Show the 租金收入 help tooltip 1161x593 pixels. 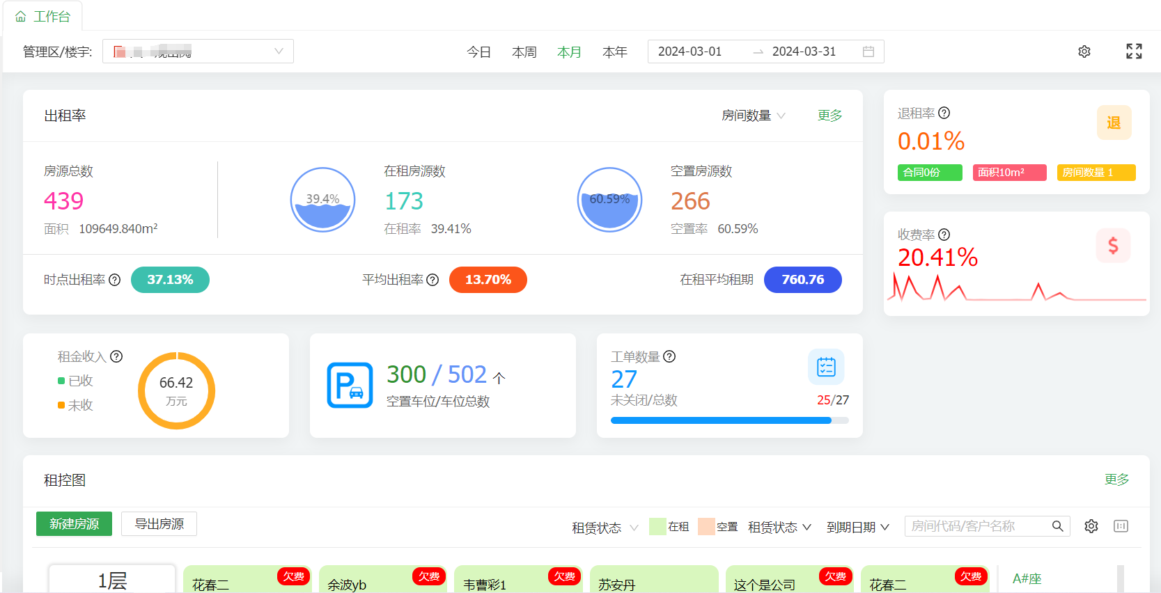point(116,356)
